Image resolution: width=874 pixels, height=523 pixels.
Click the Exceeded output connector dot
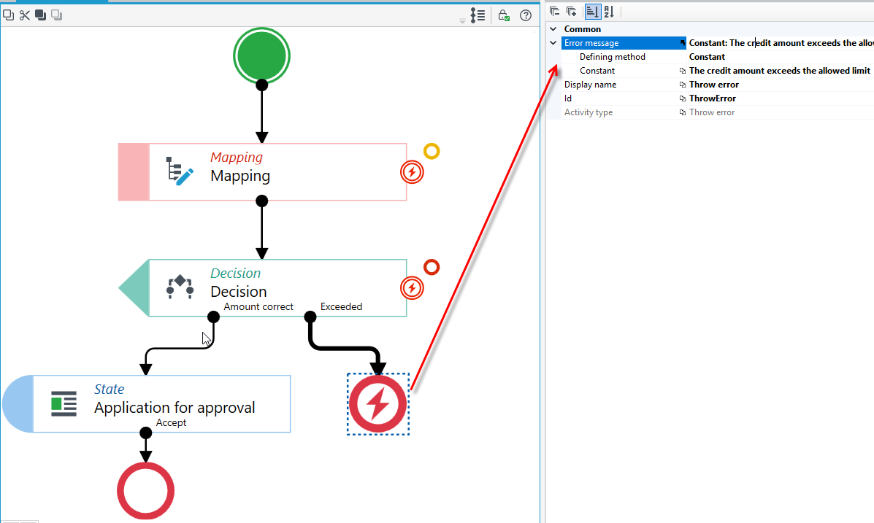click(x=310, y=317)
